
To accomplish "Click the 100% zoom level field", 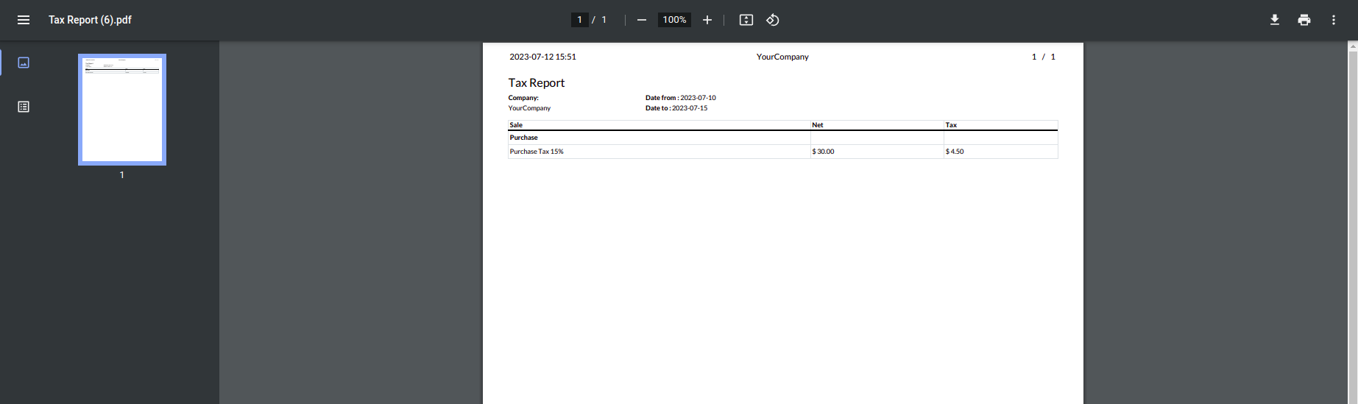I will pos(674,20).
